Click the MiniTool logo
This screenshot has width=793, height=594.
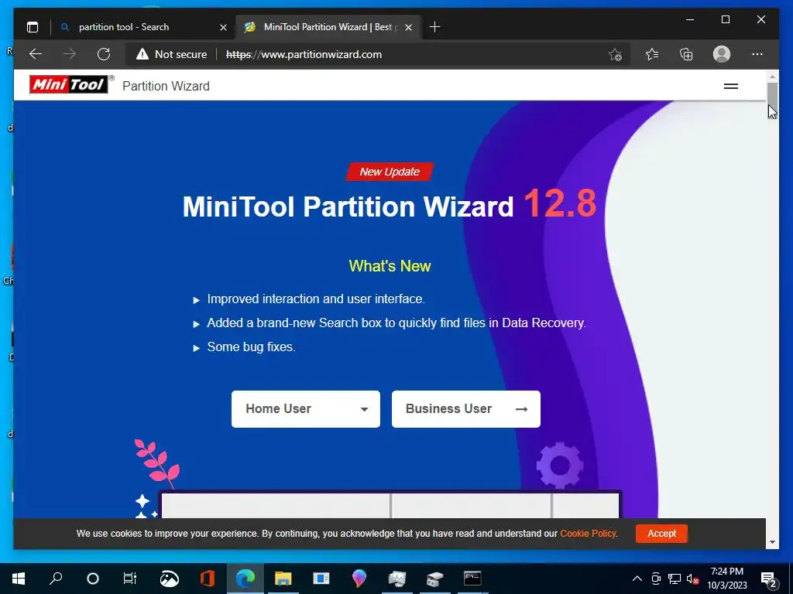click(x=68, y=84)
